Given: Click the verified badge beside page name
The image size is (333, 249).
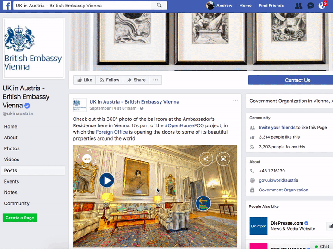Looking at the screenshot, I should 27,106.
